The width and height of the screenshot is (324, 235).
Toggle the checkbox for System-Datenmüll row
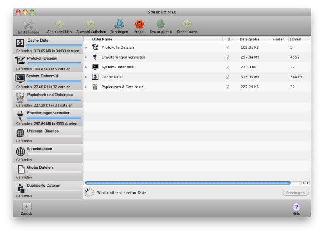tap(228, 67)
